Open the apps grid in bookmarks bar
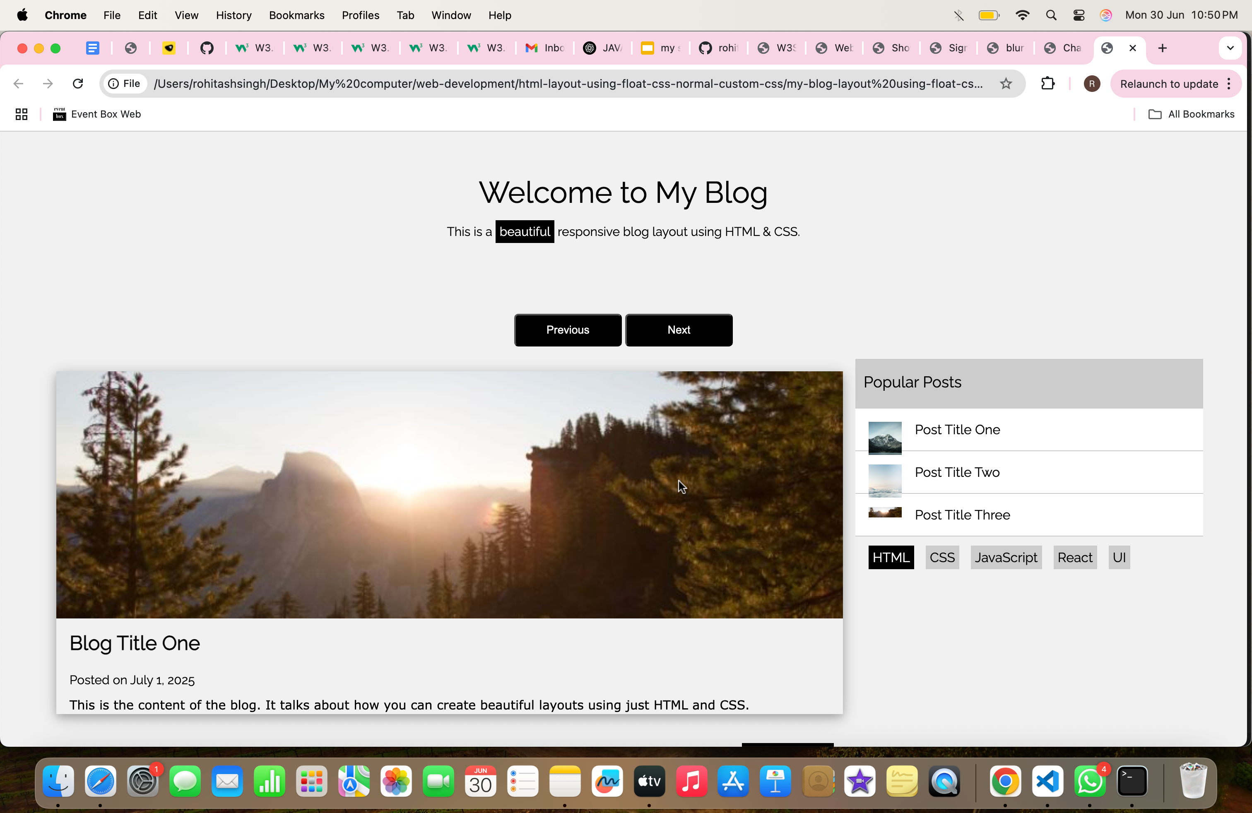1252x813 pixels. coord(21,114)
